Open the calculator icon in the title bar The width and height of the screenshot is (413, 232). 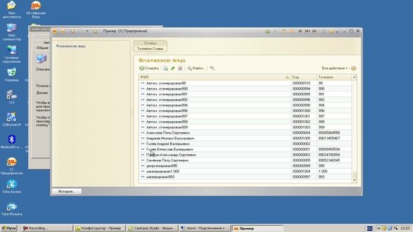click(x=284, y=31)
